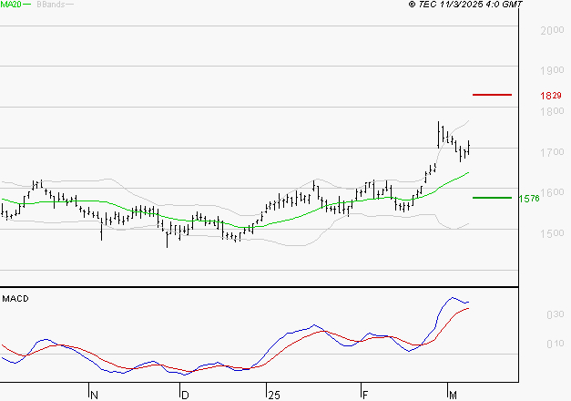
Task: Click the 1700 price axis label
Action: [x=552, y=152]
